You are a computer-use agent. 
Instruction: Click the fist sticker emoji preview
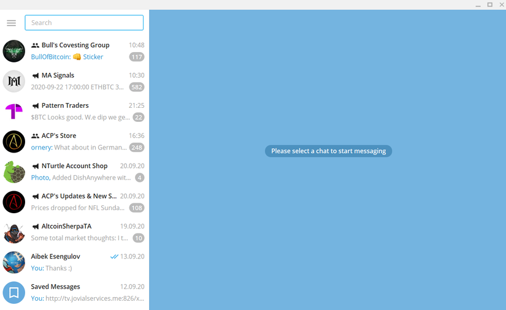click(77, 57)
